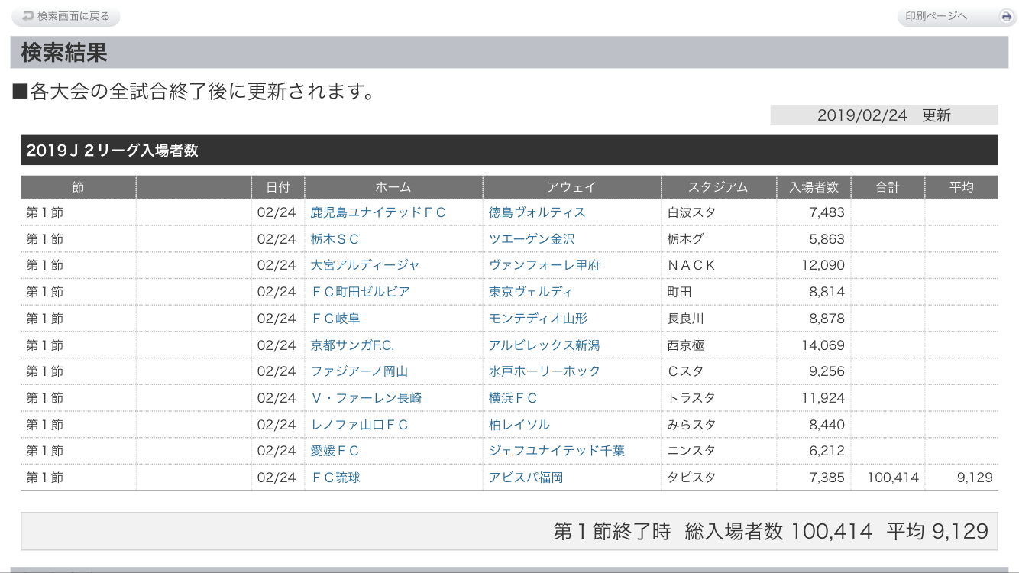Open the 鹿児島ユナイテッドFC team link
The width and height of the screenshot is (1019, 573).
pos(378,212)
